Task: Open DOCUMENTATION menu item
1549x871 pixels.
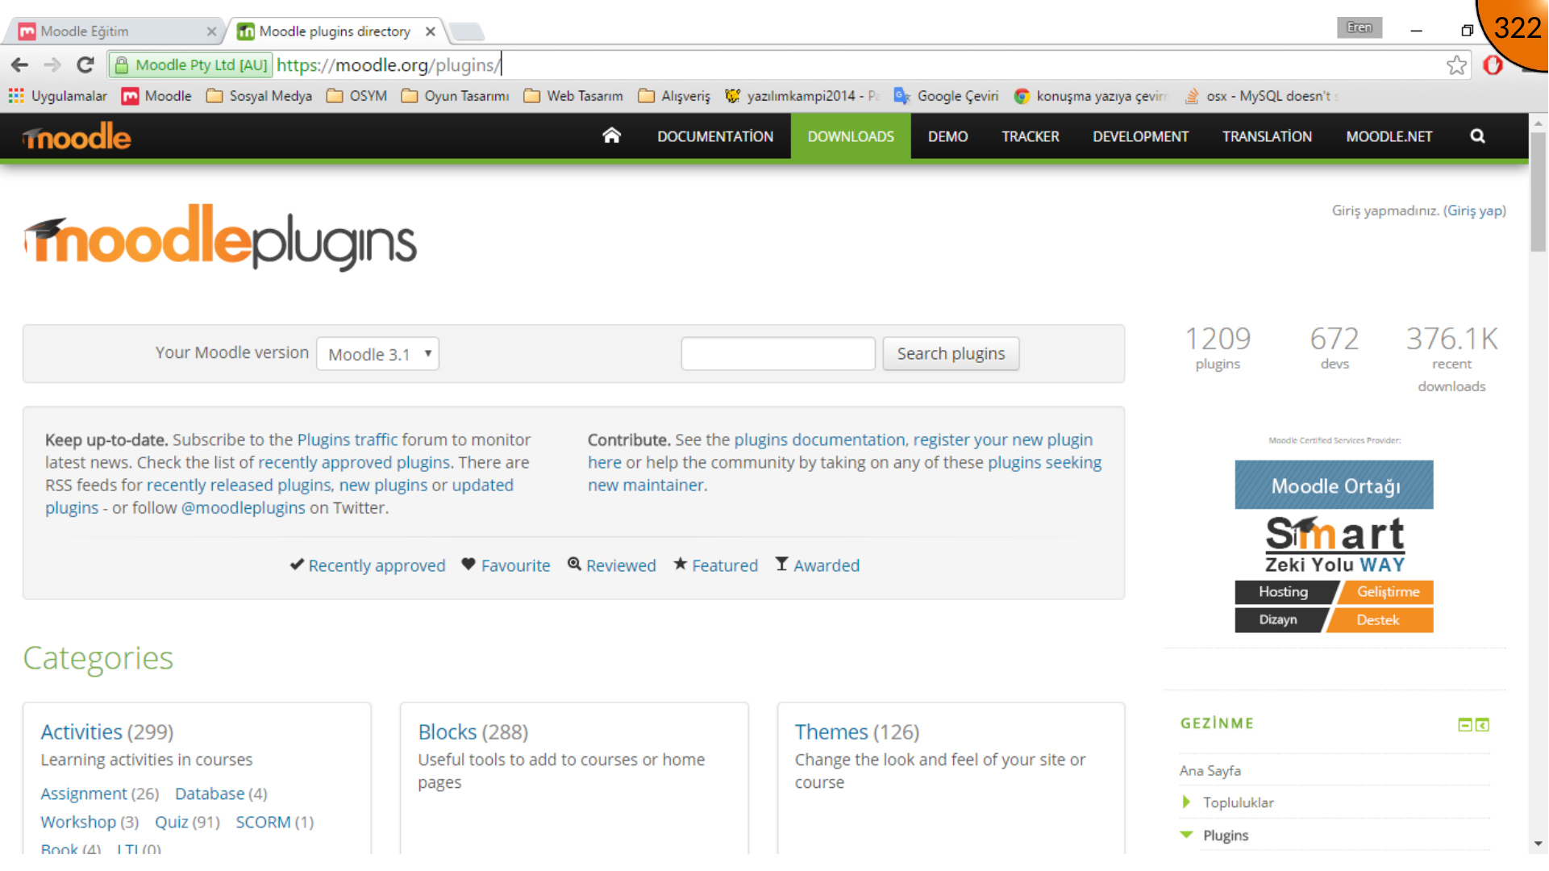Action: tap(715, 136)
